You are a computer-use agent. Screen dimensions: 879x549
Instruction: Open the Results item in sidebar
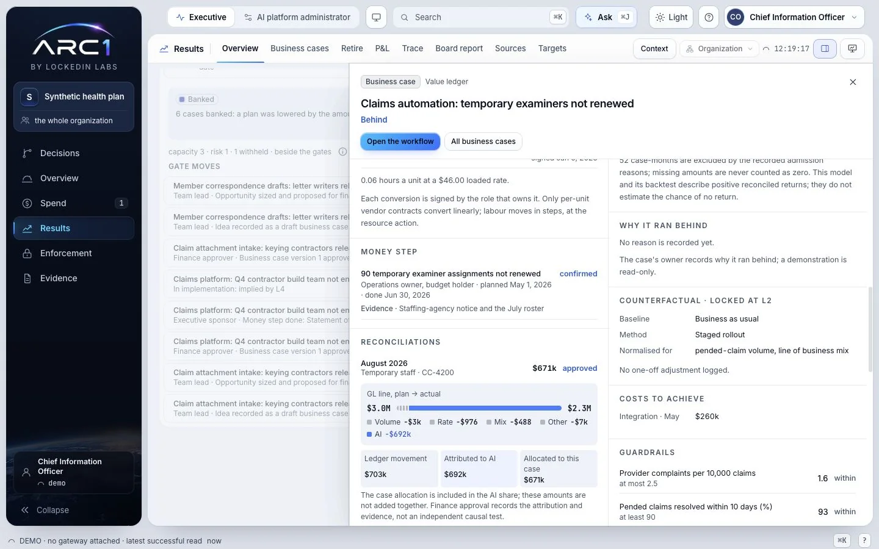pyautogui.click(x=74, y=228)
